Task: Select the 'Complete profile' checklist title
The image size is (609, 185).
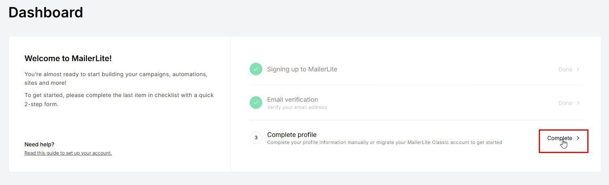Action: coord(291,135)
